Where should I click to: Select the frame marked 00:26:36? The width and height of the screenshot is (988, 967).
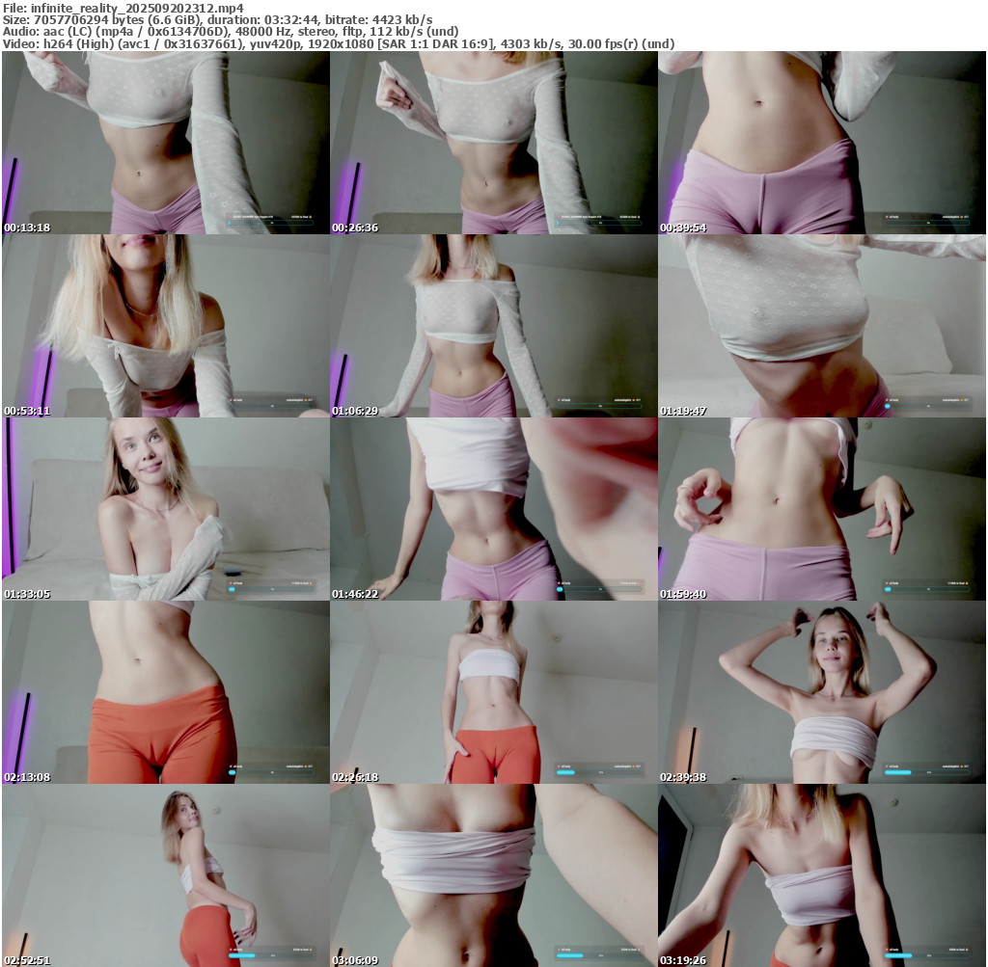point(494,143)
